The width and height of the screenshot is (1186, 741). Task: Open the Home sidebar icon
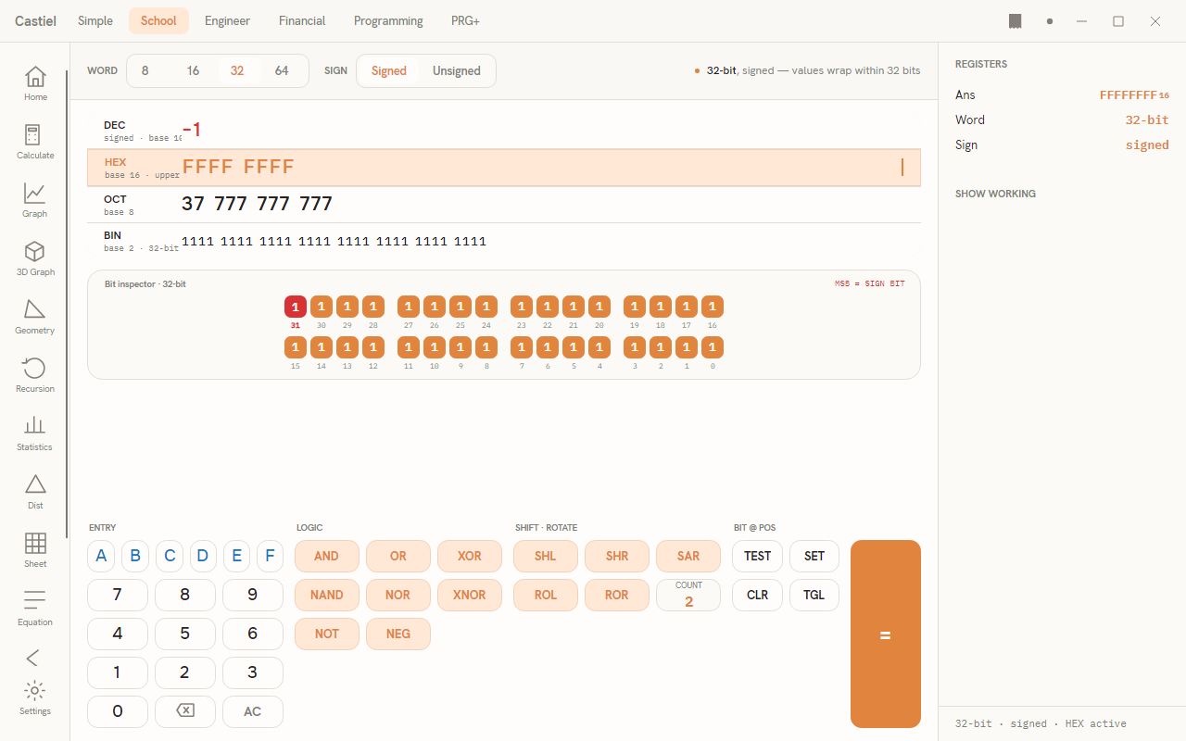pos(35,76)
